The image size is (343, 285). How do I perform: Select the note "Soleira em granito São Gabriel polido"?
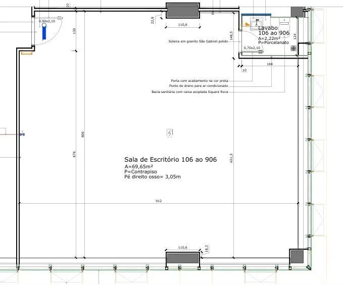[x=198, y=41]
